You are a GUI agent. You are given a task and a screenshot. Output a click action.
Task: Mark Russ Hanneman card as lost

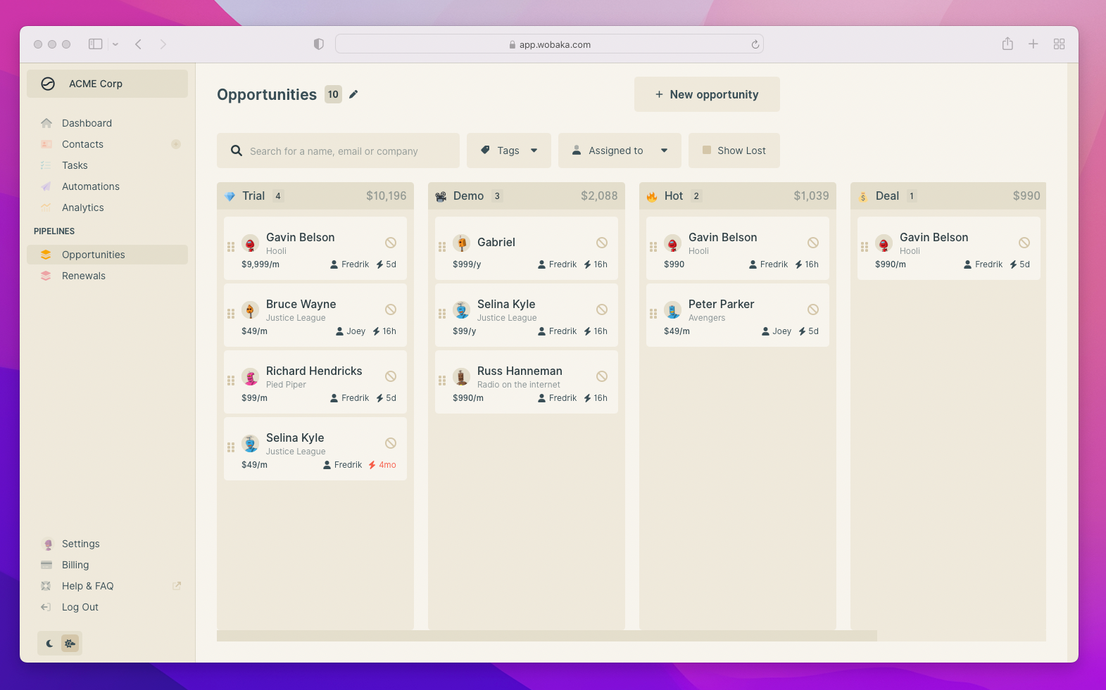click(602, 376)
